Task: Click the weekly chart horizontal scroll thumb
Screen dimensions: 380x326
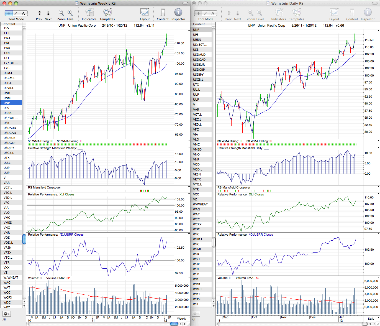Action: click(x=174, y=324)
